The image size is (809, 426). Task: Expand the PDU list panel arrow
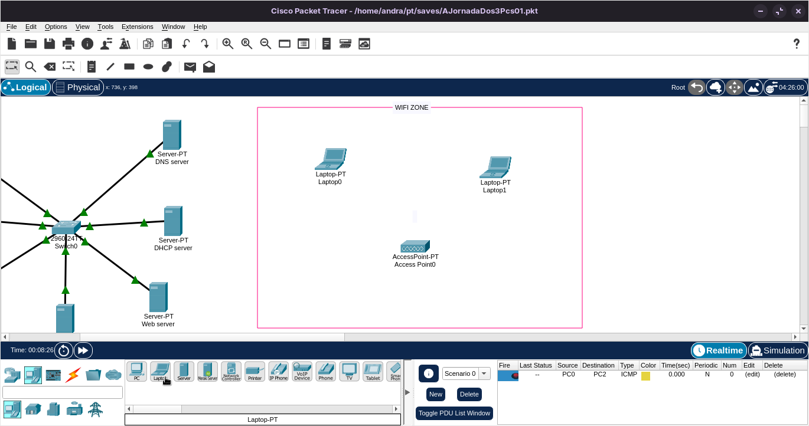(407, 392)
